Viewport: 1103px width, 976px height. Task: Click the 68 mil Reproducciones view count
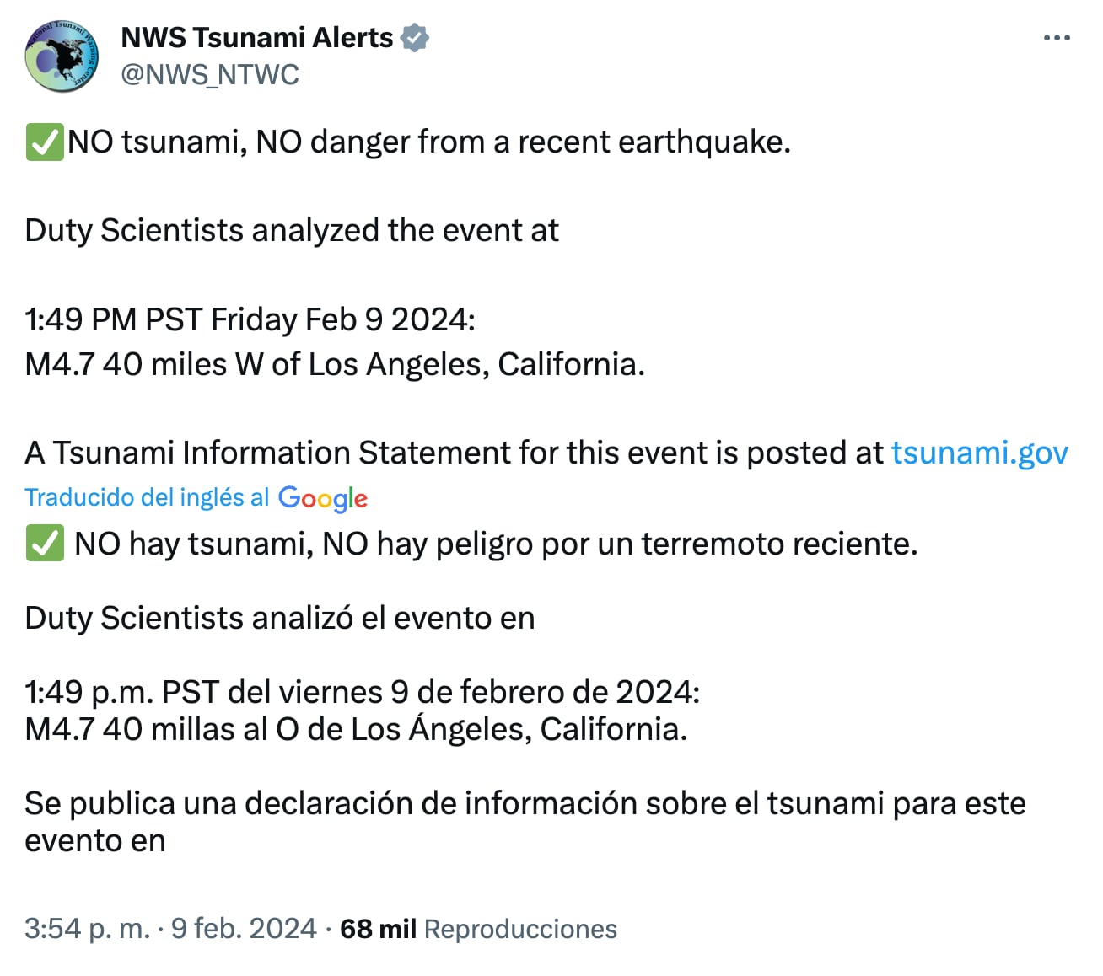[478, 928]
